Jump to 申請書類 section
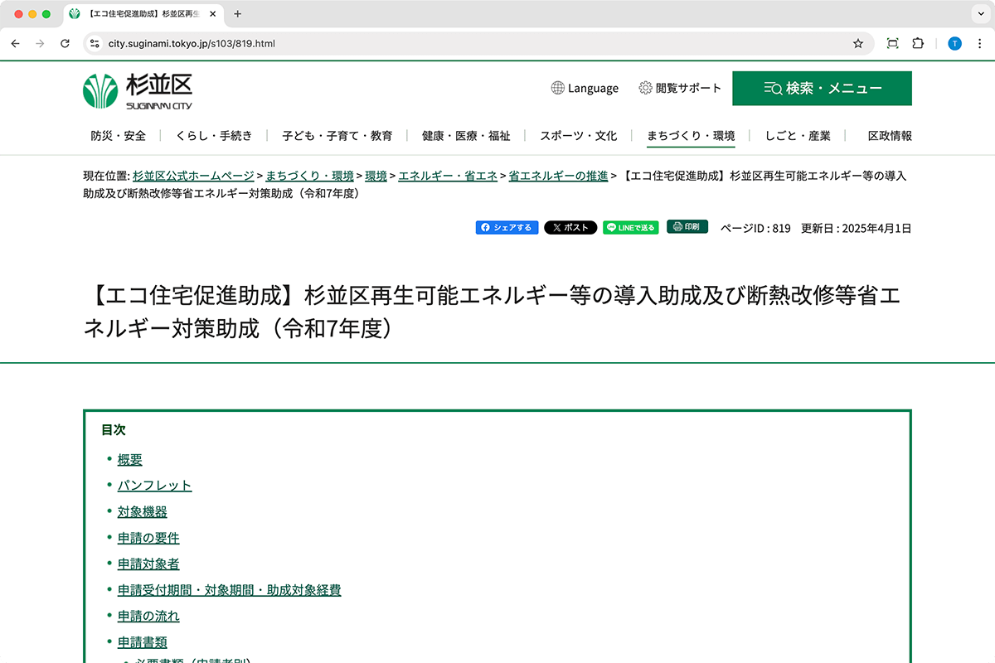 (143, 642)
